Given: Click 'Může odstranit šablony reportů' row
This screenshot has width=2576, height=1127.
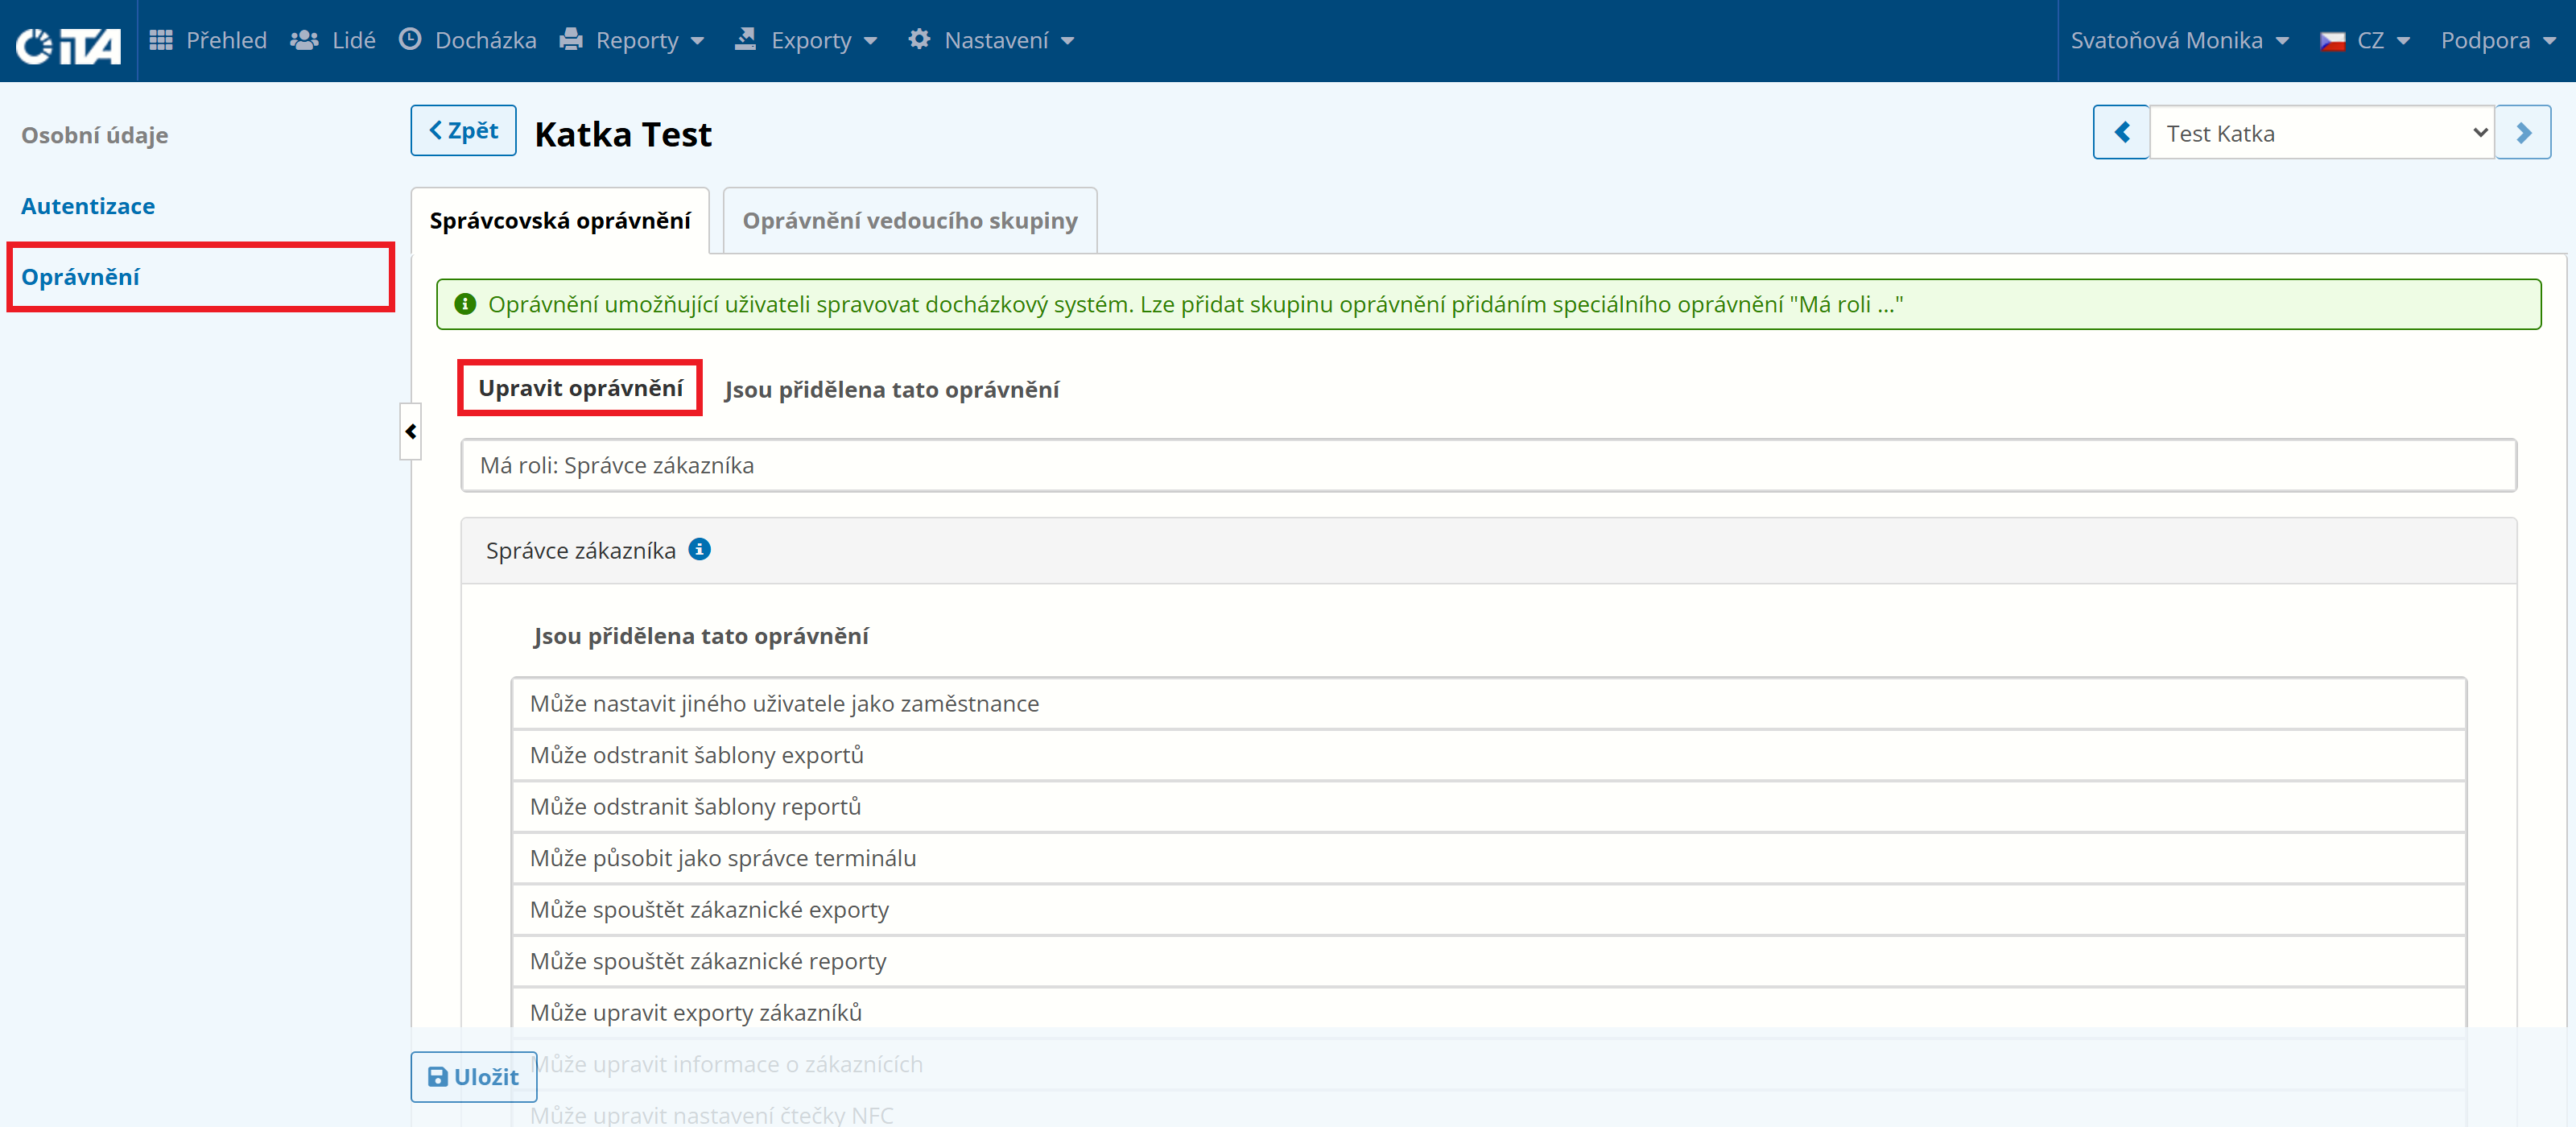Looking at the screenshot, I should 1488,807.
